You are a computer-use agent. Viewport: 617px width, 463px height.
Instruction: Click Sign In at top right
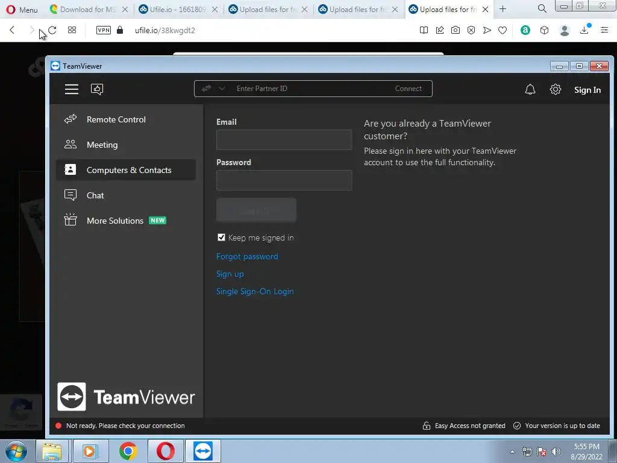(x=587, y=90)
